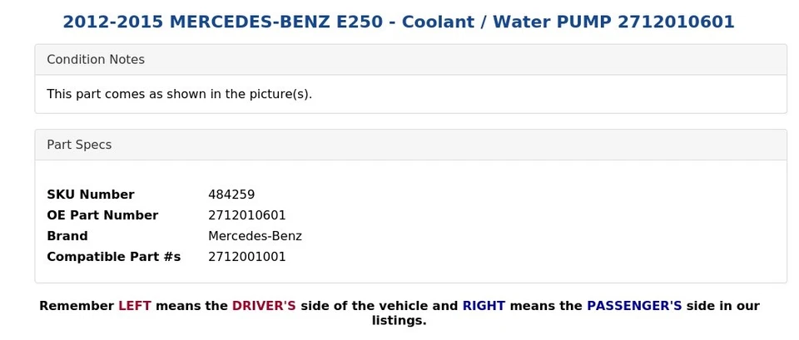
Task: Select the SKU Number label
Action: pos(90,195)
